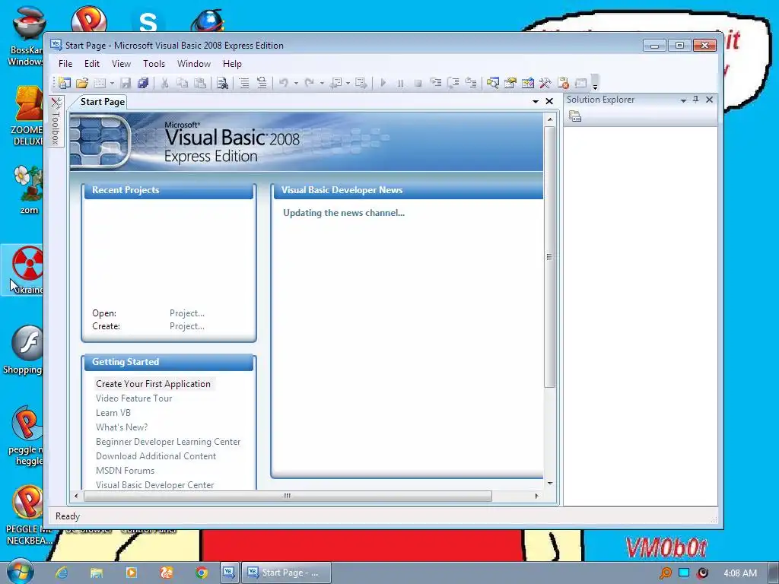Open the Object Browser toolbar icon
779x584 pixels.
coord(528,83)
